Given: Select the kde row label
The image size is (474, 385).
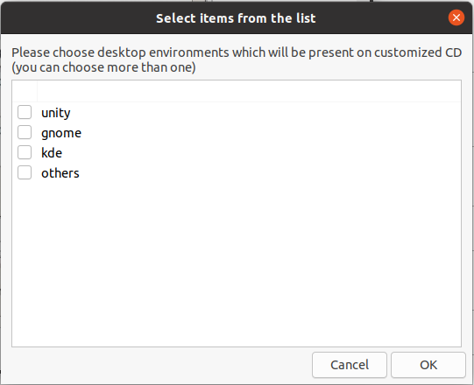Looking at the screenshot, I should point(52,153).
